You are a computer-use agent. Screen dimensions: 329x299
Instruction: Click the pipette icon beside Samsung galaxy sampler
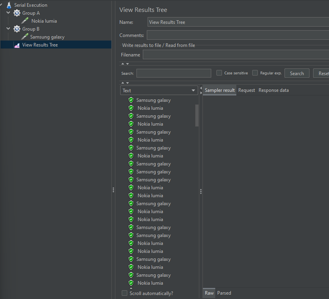pos(25,37)
